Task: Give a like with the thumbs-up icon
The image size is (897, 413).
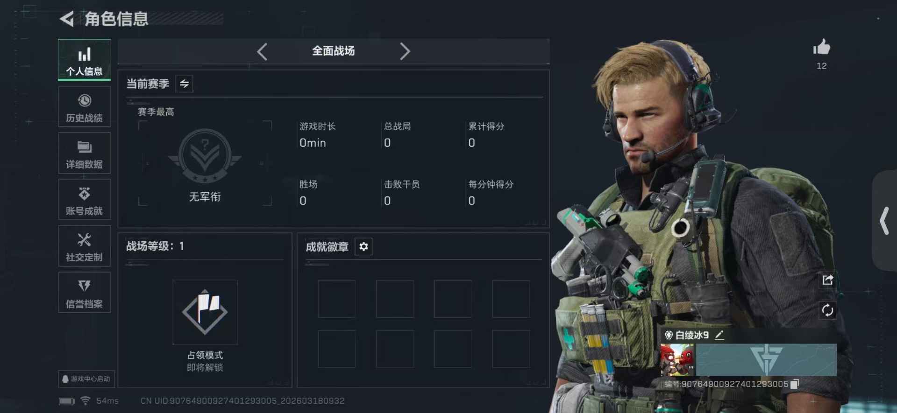Action: tap(821, 47)
